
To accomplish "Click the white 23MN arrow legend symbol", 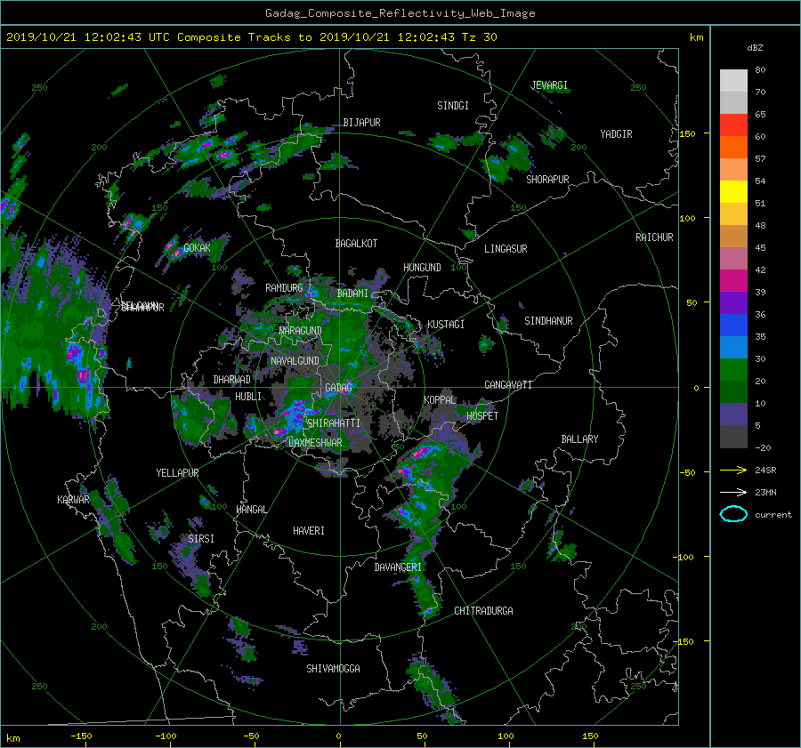I will click(x=733, y=493).
